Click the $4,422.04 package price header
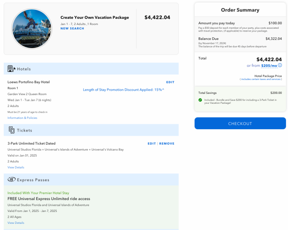 click(x=157, y=17)
